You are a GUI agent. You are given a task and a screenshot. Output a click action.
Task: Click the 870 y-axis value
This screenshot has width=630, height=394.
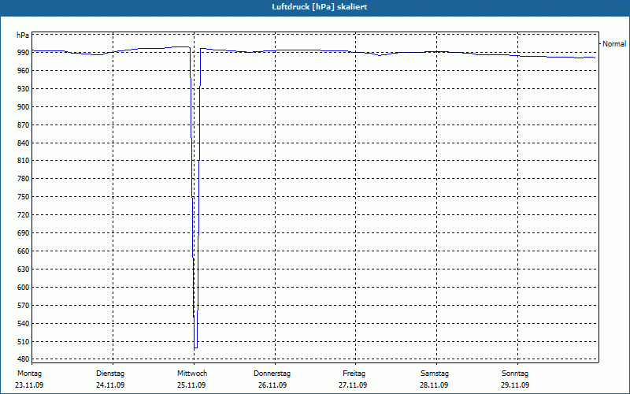pyautogui.click(x=23, y=125)
